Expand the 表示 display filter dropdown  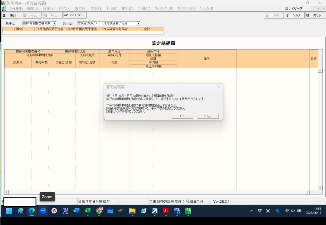139,23
